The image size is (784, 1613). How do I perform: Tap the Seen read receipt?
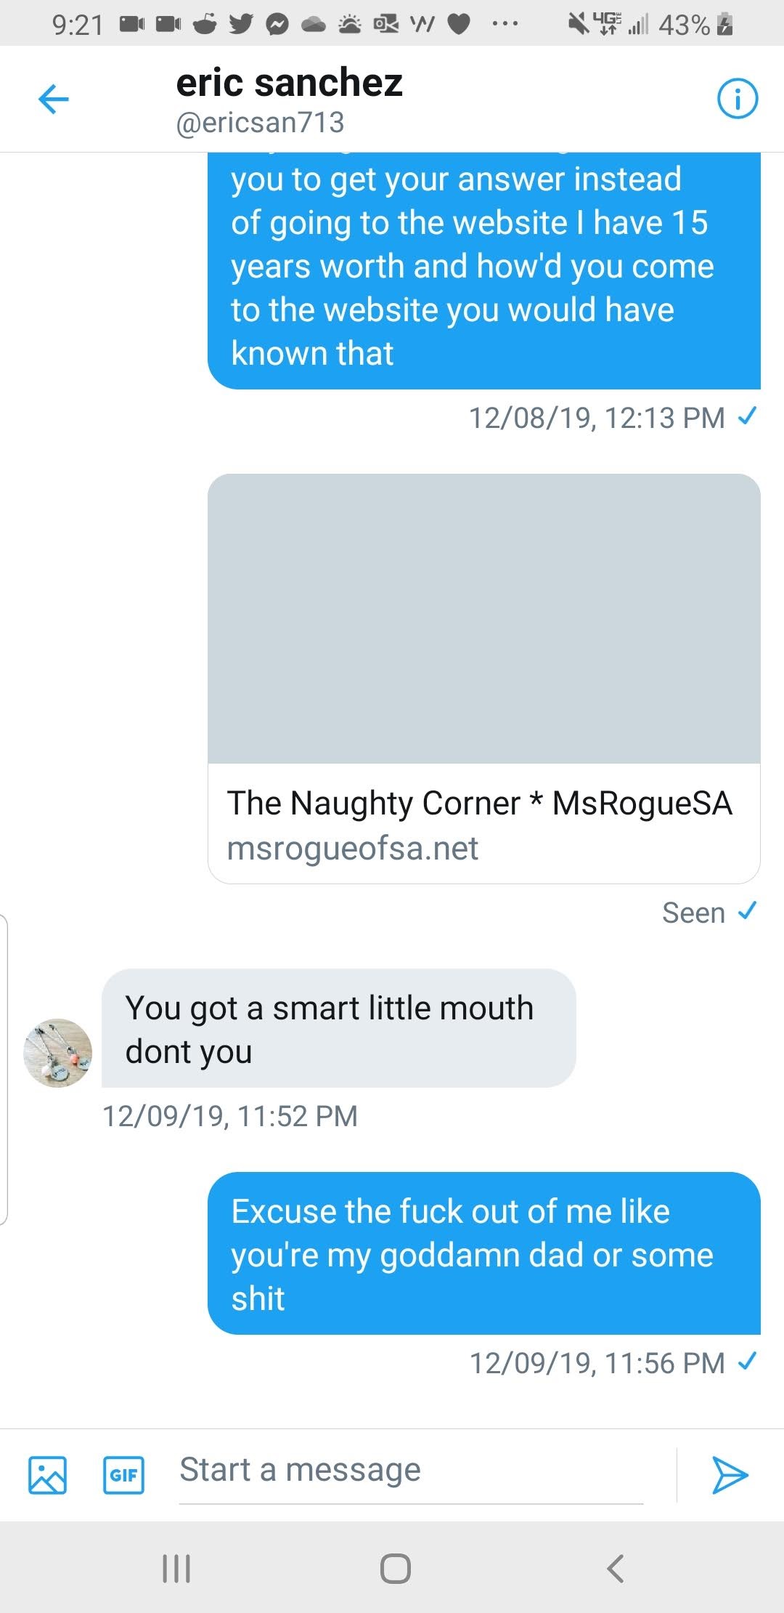694,913
